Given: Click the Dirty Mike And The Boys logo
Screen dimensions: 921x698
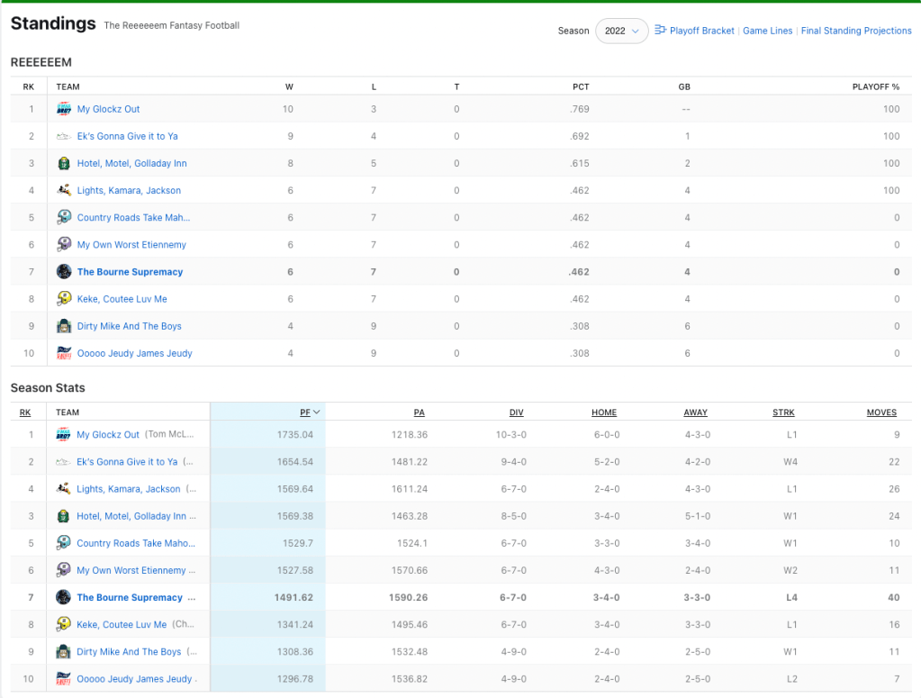Looking at the screenshot, I should tap(64, 326).
